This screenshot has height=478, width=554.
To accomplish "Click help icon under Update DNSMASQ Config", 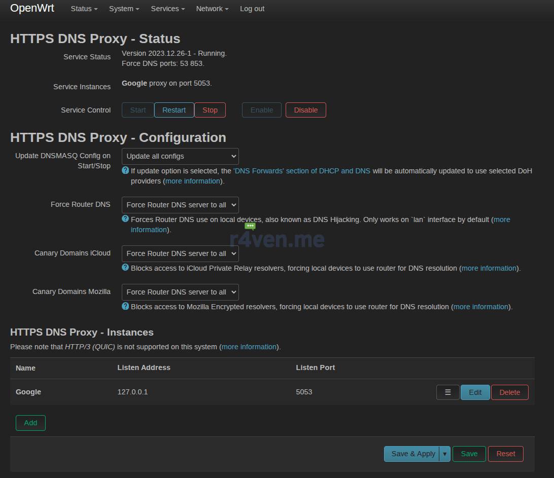I will tap(125, 170).
